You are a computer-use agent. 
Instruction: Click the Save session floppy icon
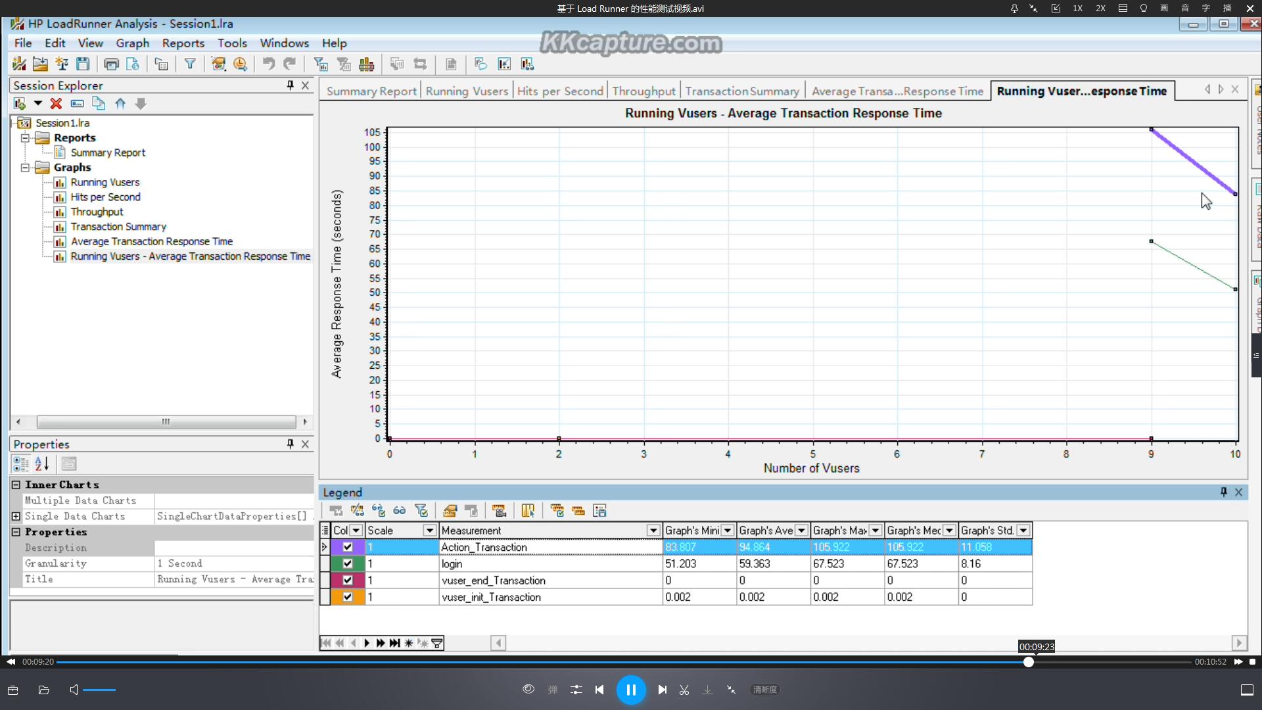point(83,64)
